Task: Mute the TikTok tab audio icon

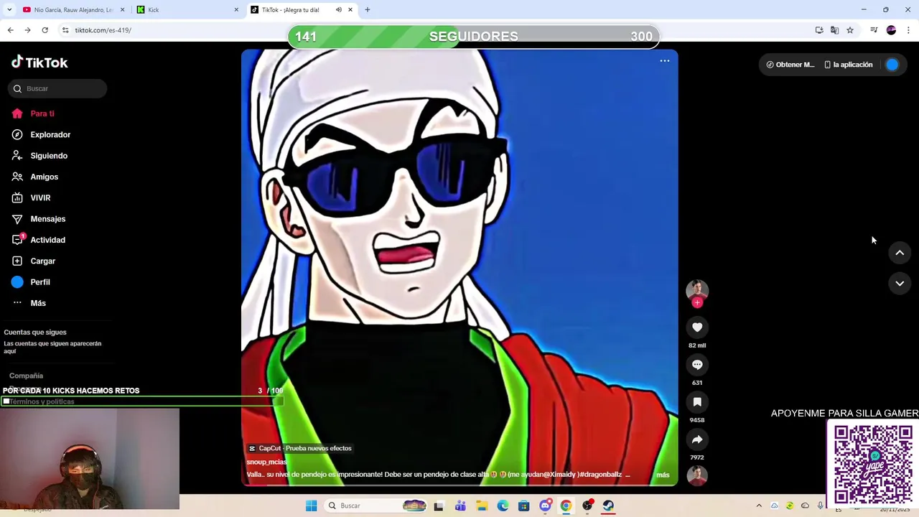Action: pos(339,10)
